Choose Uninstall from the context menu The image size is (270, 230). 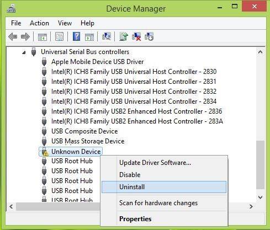[164, 187]
